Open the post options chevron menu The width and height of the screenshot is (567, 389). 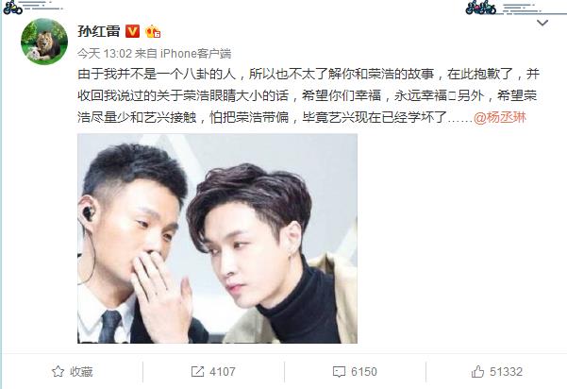(x=542, y=24)
